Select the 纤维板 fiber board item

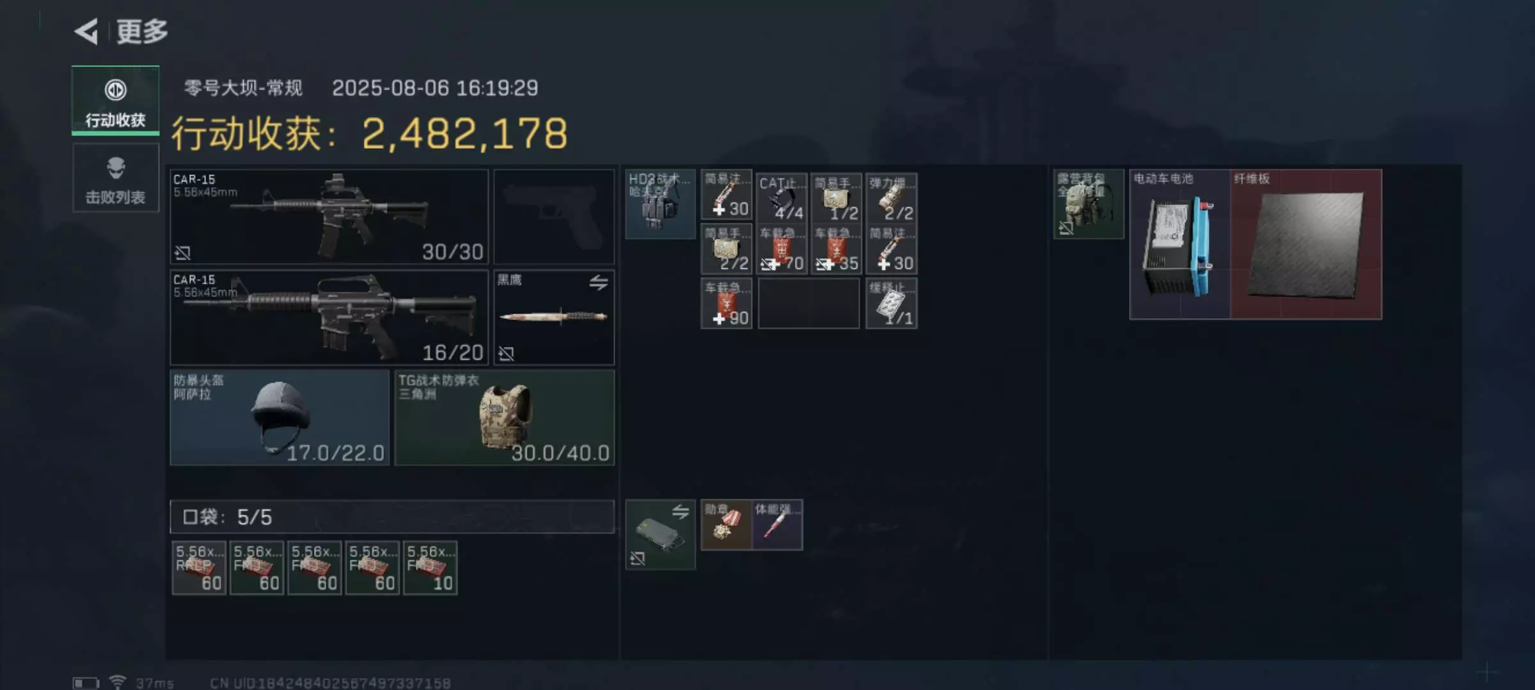1306,244
